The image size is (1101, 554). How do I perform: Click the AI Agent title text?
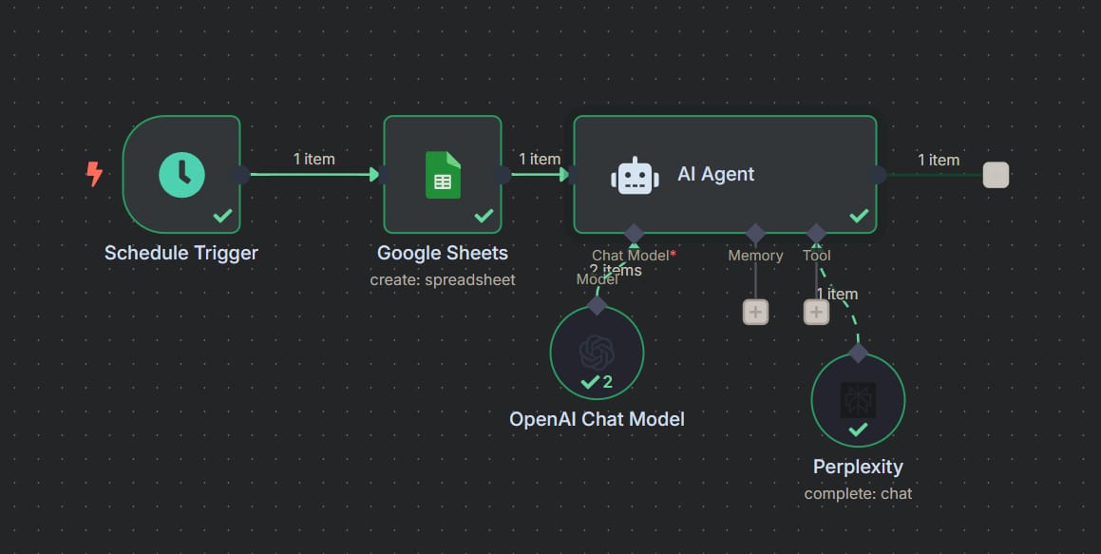[x=715, y=174]
